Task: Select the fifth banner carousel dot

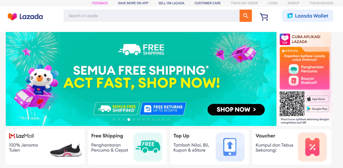Action: pos(134,120)
